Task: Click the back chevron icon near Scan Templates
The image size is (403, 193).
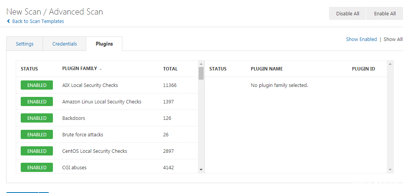Action: 8,21
